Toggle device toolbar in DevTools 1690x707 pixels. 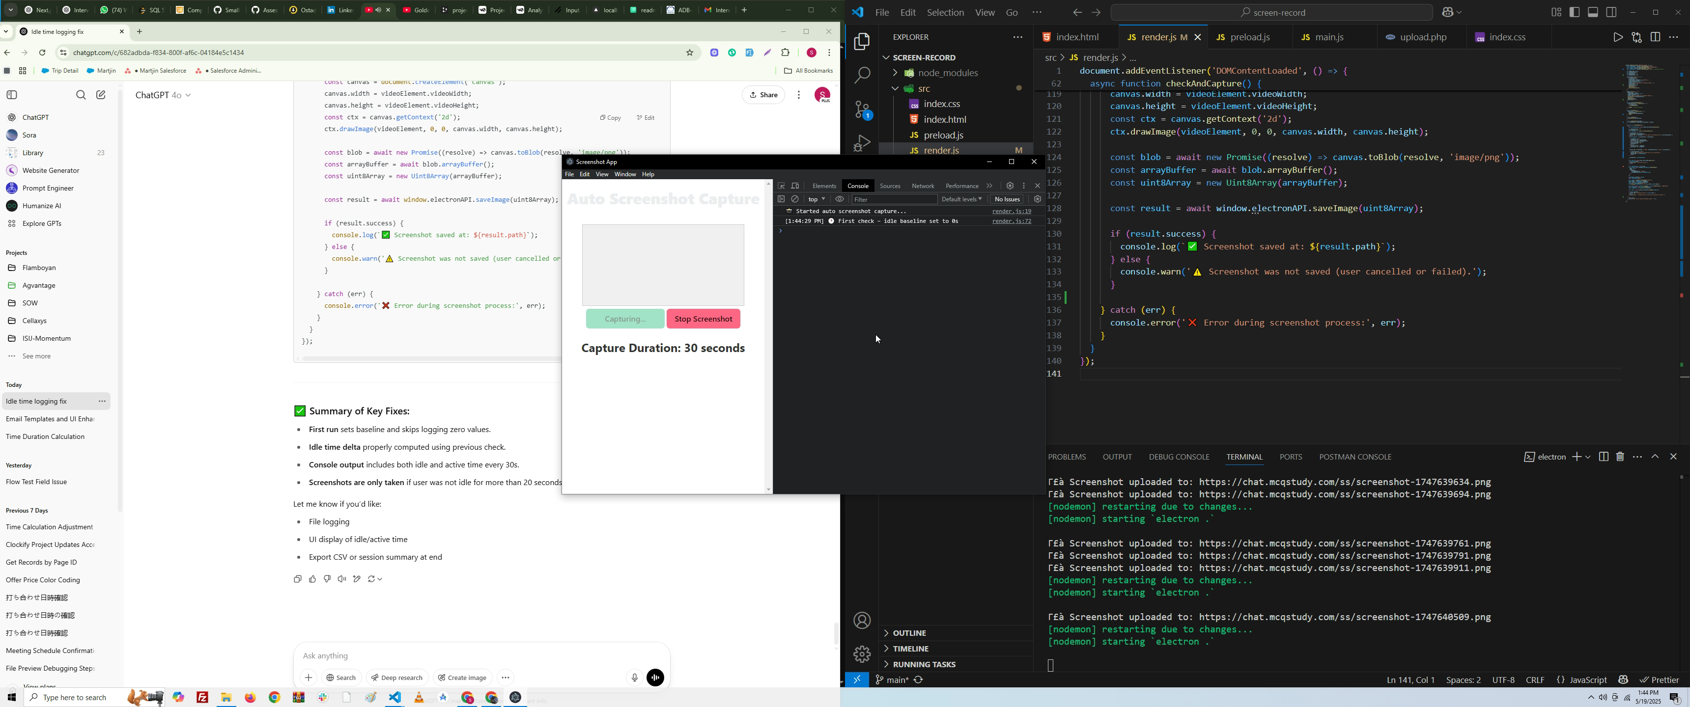(x=795, y=186)
